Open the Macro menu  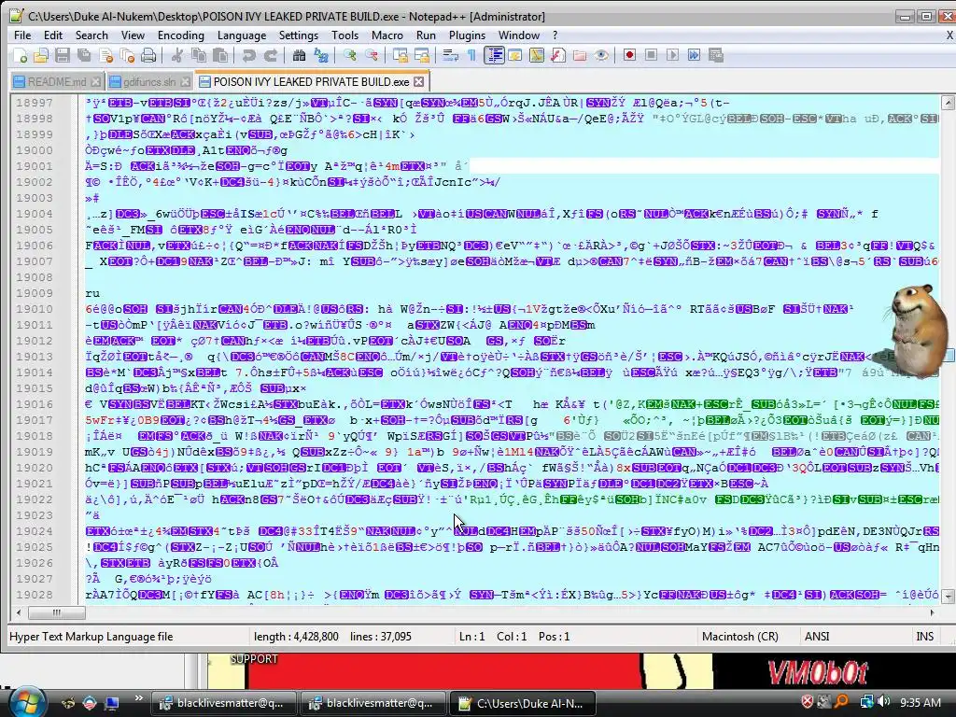387,35
